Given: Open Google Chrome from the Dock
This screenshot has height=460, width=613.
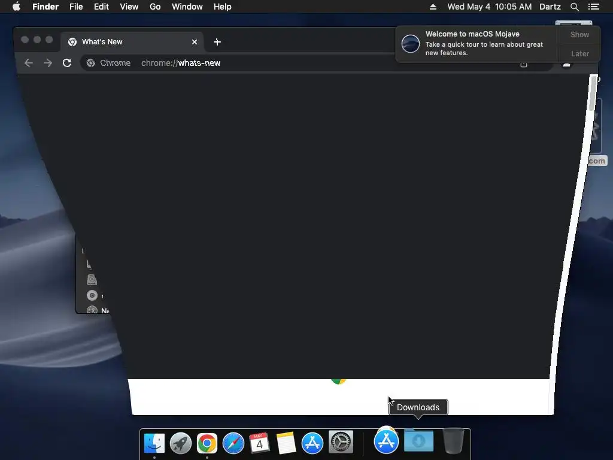Looking at the screenshot, I should click(207, 443).
